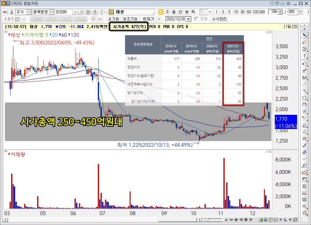Click the play forward triangle in bottom bar

tap(251, 219)
